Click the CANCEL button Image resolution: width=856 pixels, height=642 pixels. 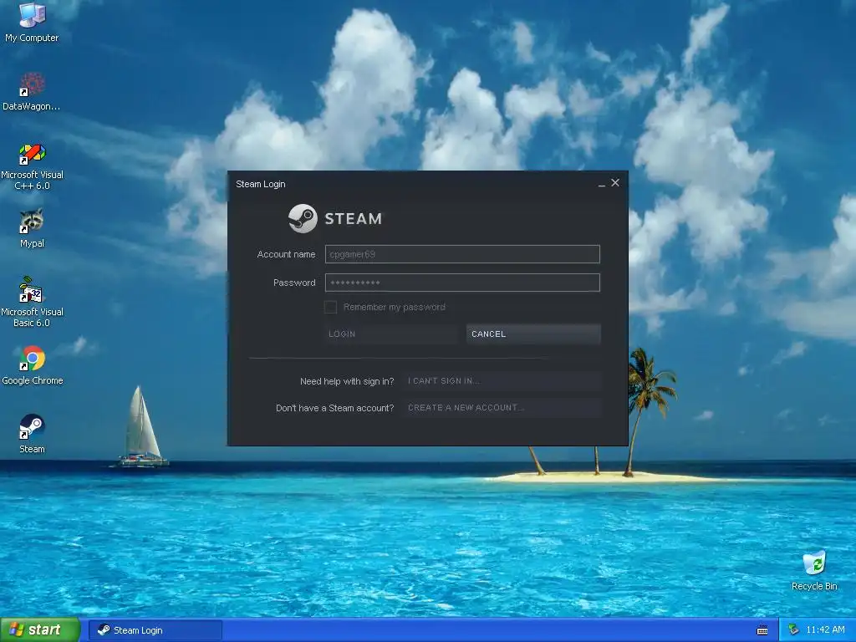533,334
